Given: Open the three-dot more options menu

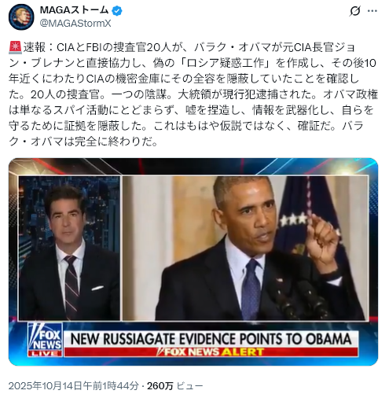Looking at the screenshot, I should 372,11.
